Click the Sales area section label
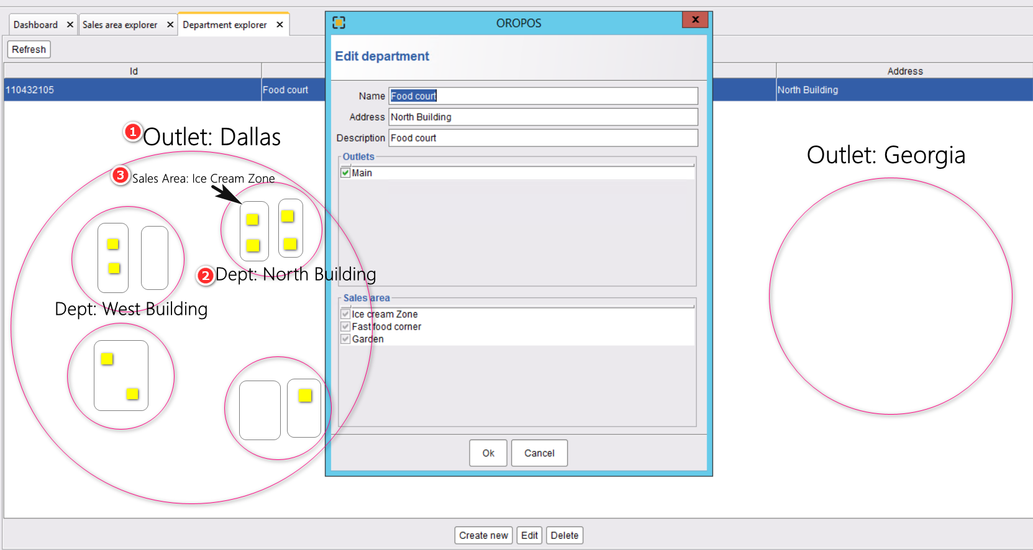Image resolution: width=1033 pixels, height=550 pixels. pos(366,298)
